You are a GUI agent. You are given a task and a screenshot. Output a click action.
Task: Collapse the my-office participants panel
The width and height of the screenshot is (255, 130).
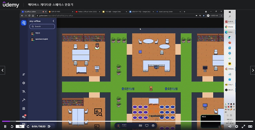[x=53, y=21]
